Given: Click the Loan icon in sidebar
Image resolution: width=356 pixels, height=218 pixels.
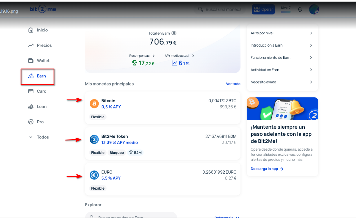Looking at the screenshot, I should tap(31, 106).
